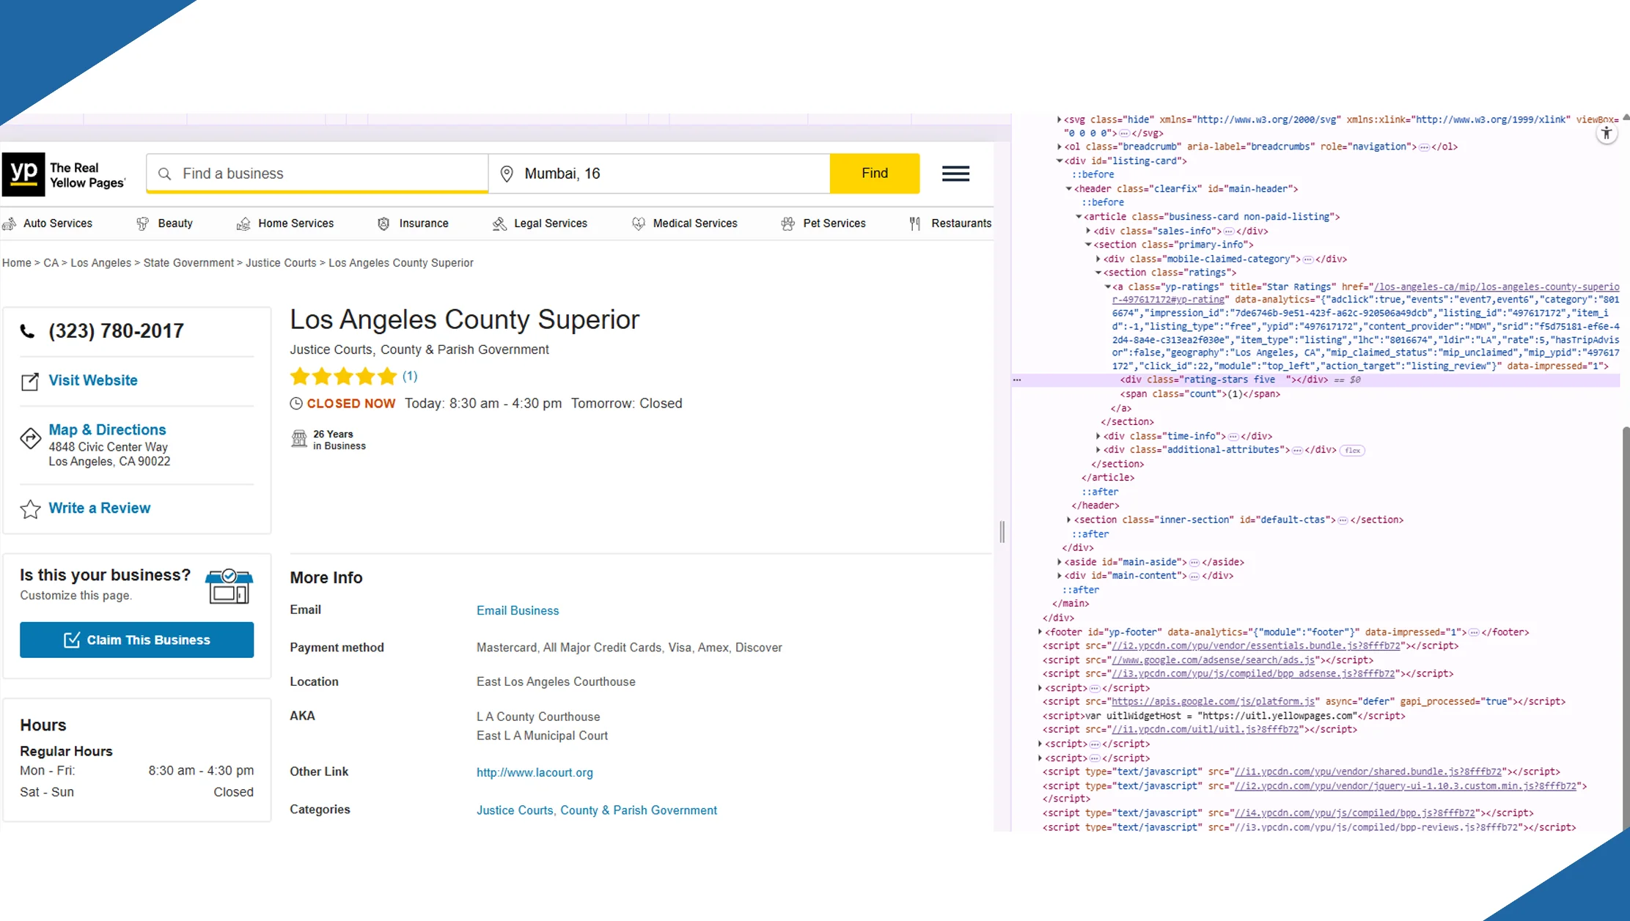Expand the ol breadcrumb node
The height and width of the screenshot is (921, 1630).
[1059, 147]
